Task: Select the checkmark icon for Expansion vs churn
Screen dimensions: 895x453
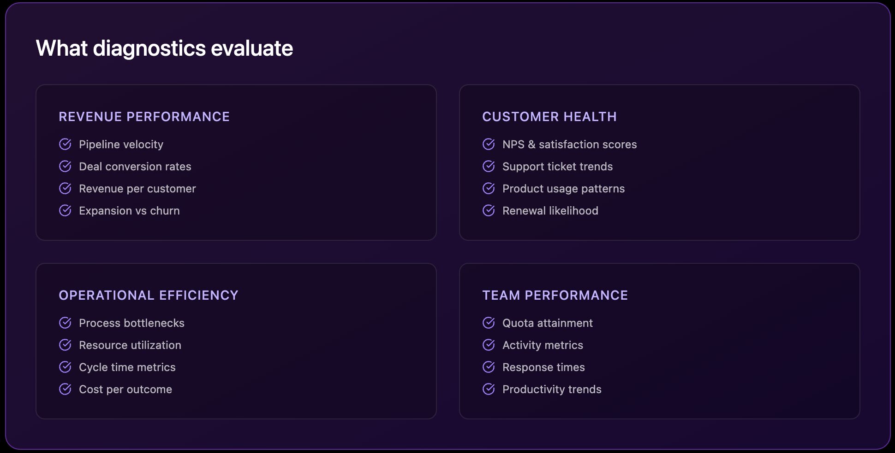Action: click(65, 210)
